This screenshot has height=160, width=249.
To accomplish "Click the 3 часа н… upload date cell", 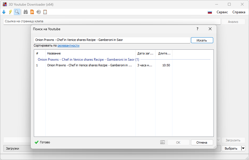I will pyautogui.click(x=145, y=65).
